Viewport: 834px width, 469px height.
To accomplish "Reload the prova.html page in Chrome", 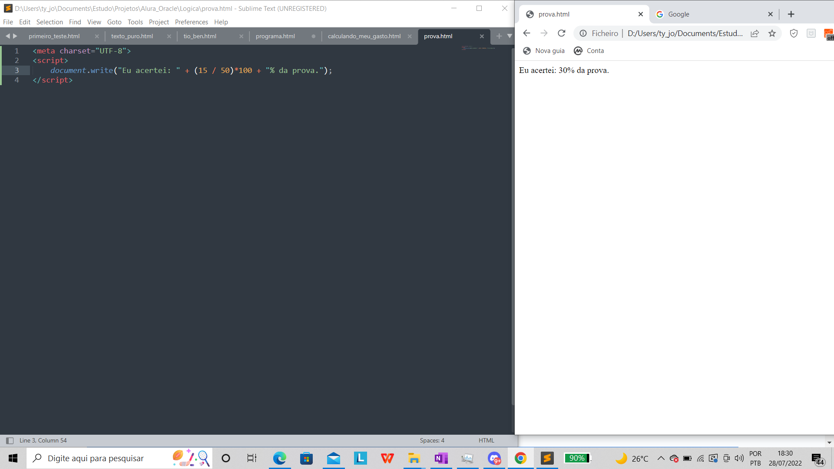I will pyautogui.click(x=562, y=33).
